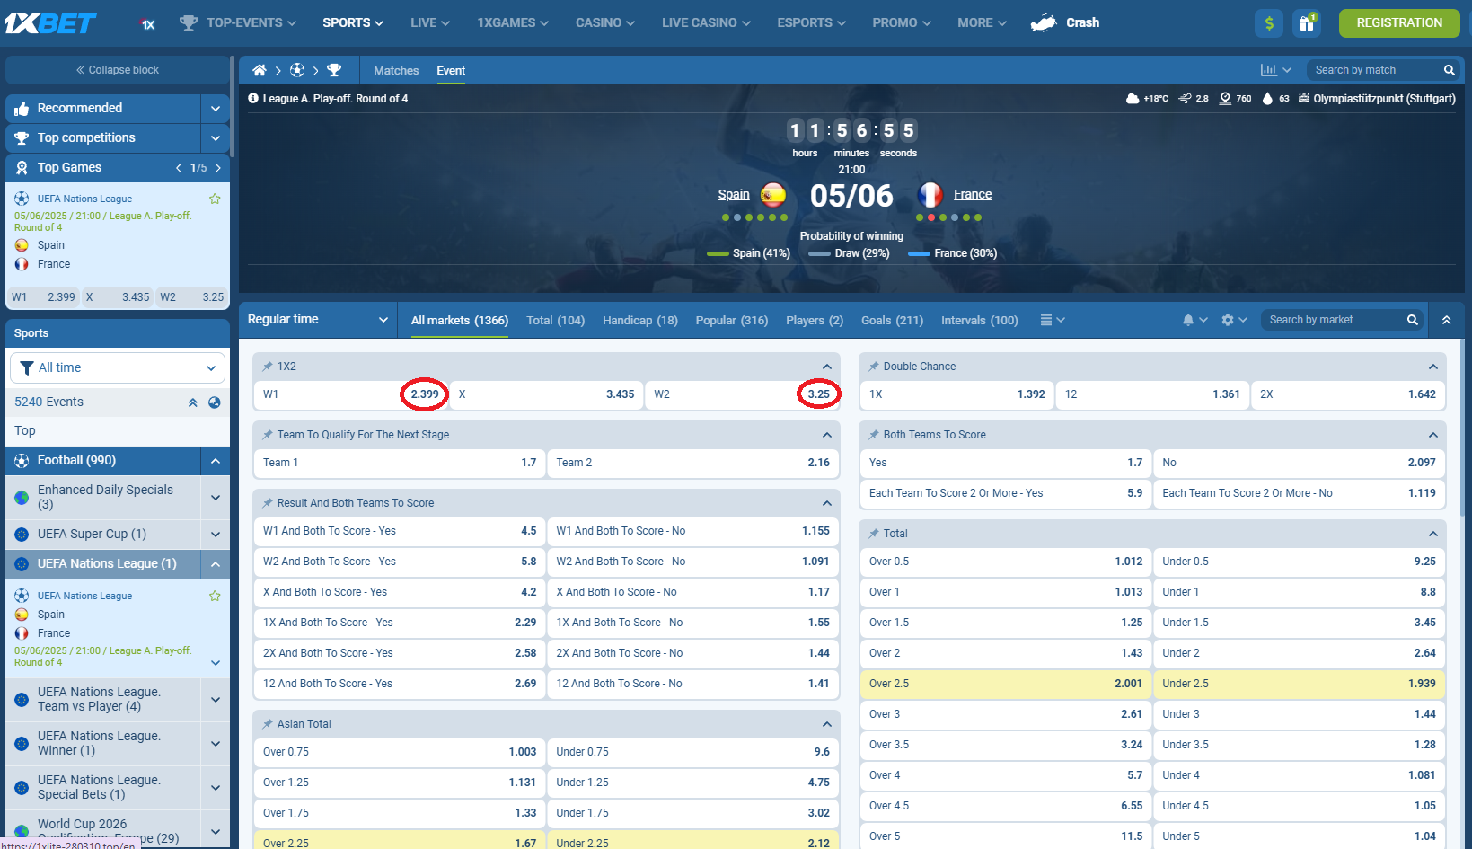Open the Spain team link
This screenshot has width=1472, height=849.
pos(734,194)
